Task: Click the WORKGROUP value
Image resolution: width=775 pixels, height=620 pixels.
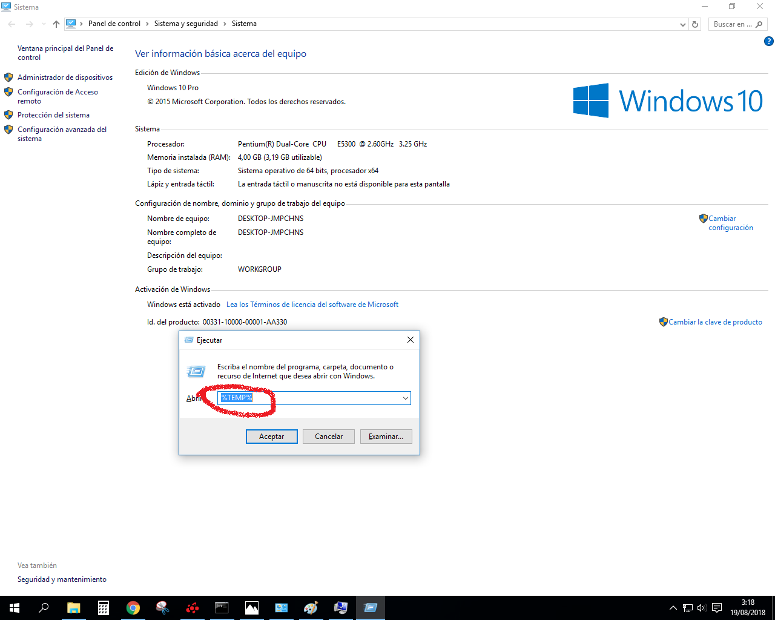Action: click(x=260, y=269)
